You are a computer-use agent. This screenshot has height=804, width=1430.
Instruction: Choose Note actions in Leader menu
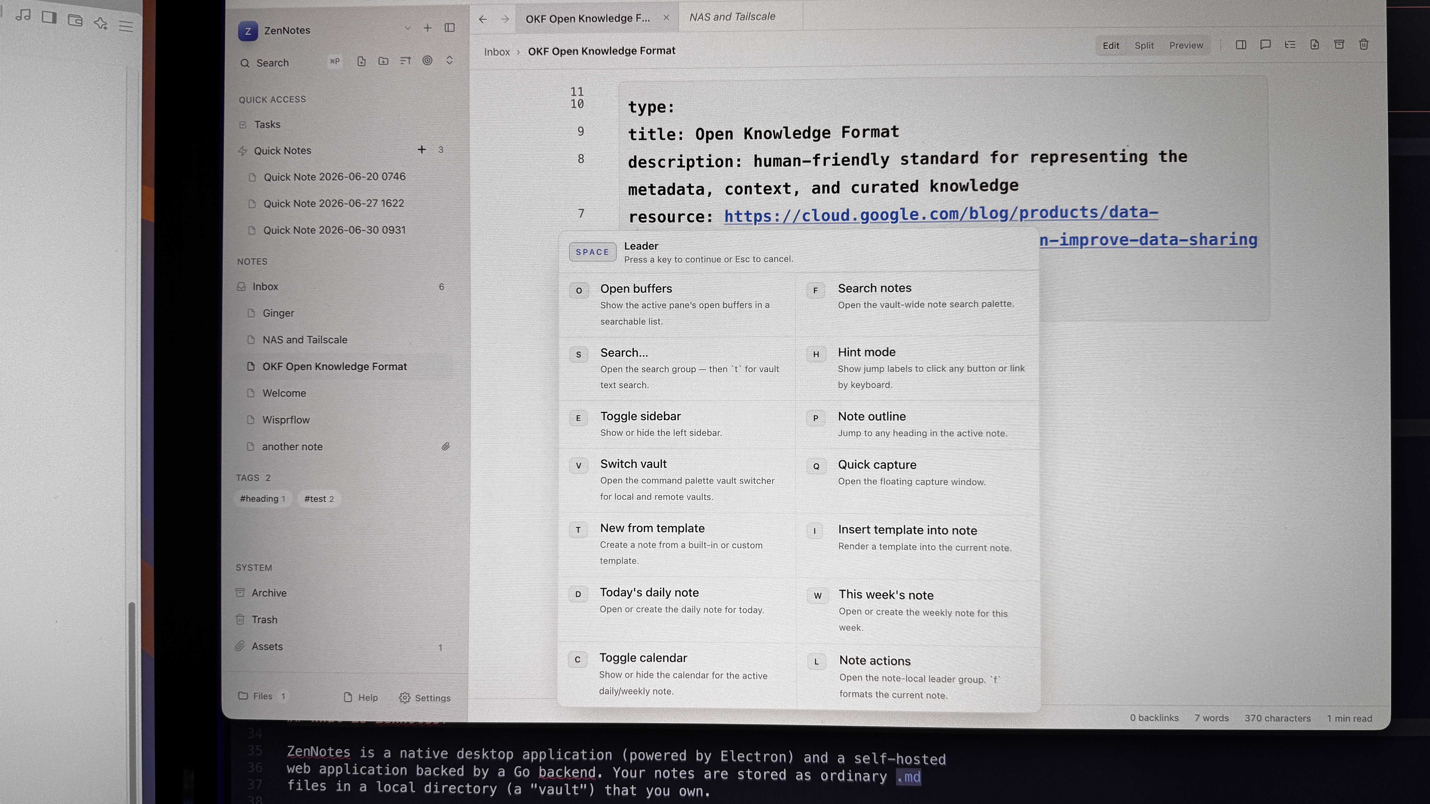coord(919,677)
